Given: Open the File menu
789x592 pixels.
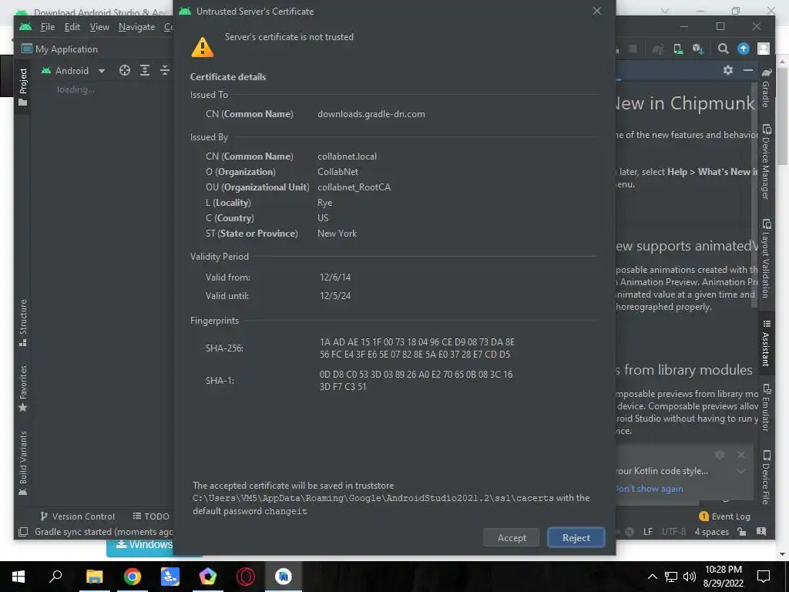Looking at the screenshot, I should (x=47, y=27).
